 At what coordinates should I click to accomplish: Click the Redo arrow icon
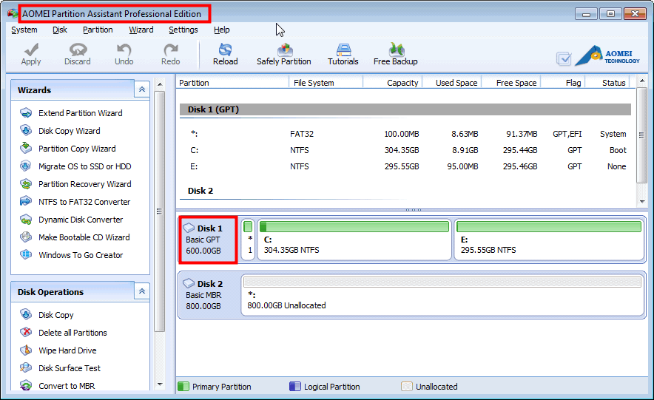(171, 50)
